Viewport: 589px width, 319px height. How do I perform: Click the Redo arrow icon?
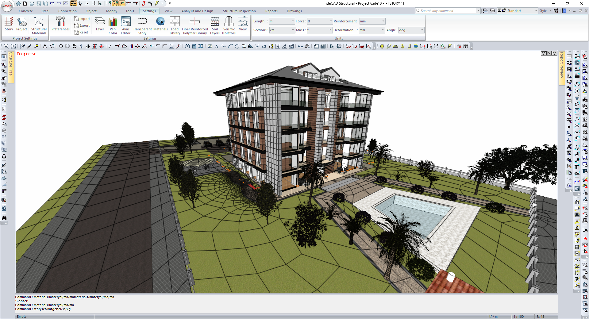point(59,3)
